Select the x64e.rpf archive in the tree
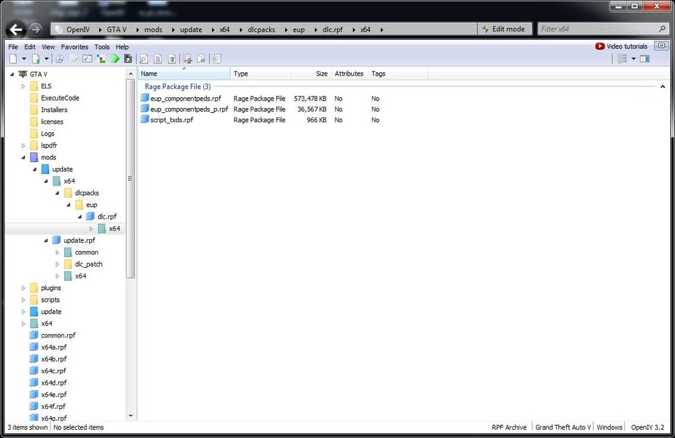The height and width of the screenshot is (438, 675). [54, 395]
